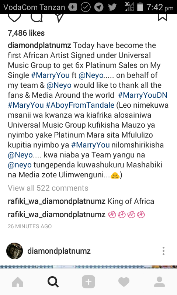The image size is (177, 295).
Task: Open lowercase @neyo mention in Swahili text
Action: pos(20,165)
